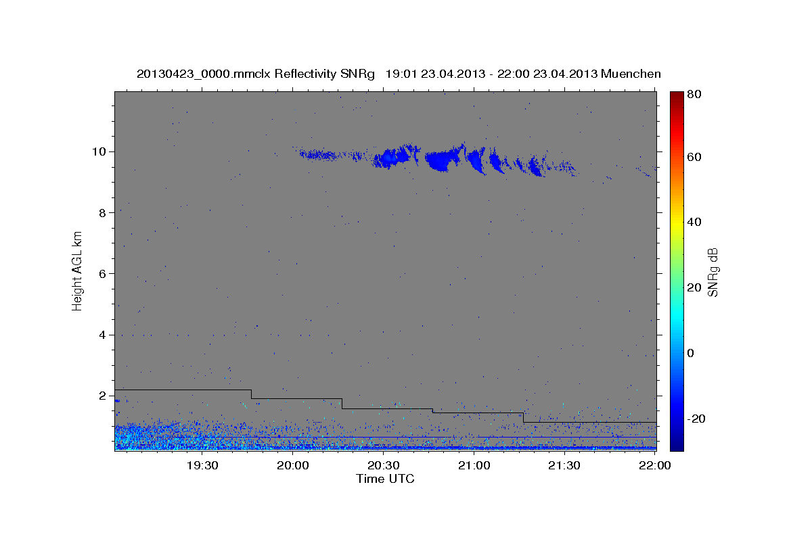
Task: Click the 'Time UTC' axis label
Action: [385, 479]
